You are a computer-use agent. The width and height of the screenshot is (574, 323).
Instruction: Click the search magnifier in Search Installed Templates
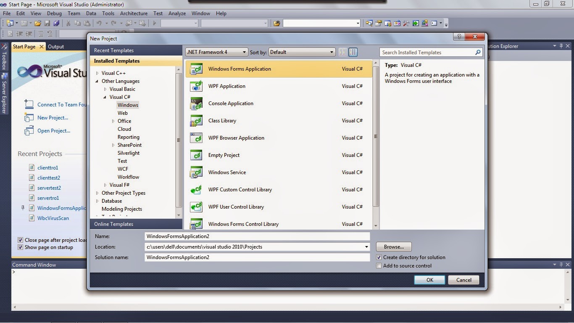tap(477, 52)
